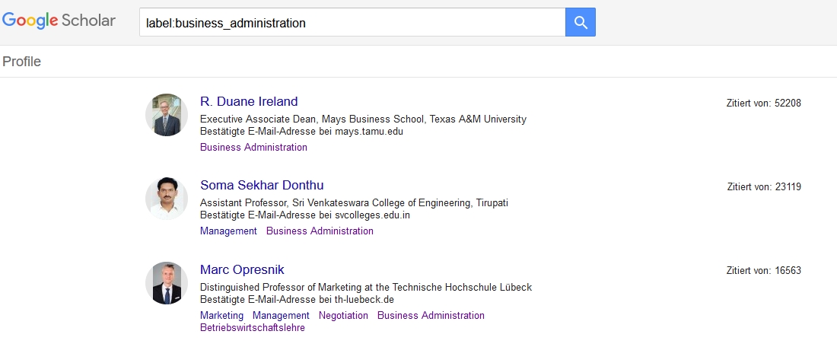The width and height of the screenshot is (837, 347).
Task: Open Marc Opresnik profile link
Action: click(x=242, y=269)
